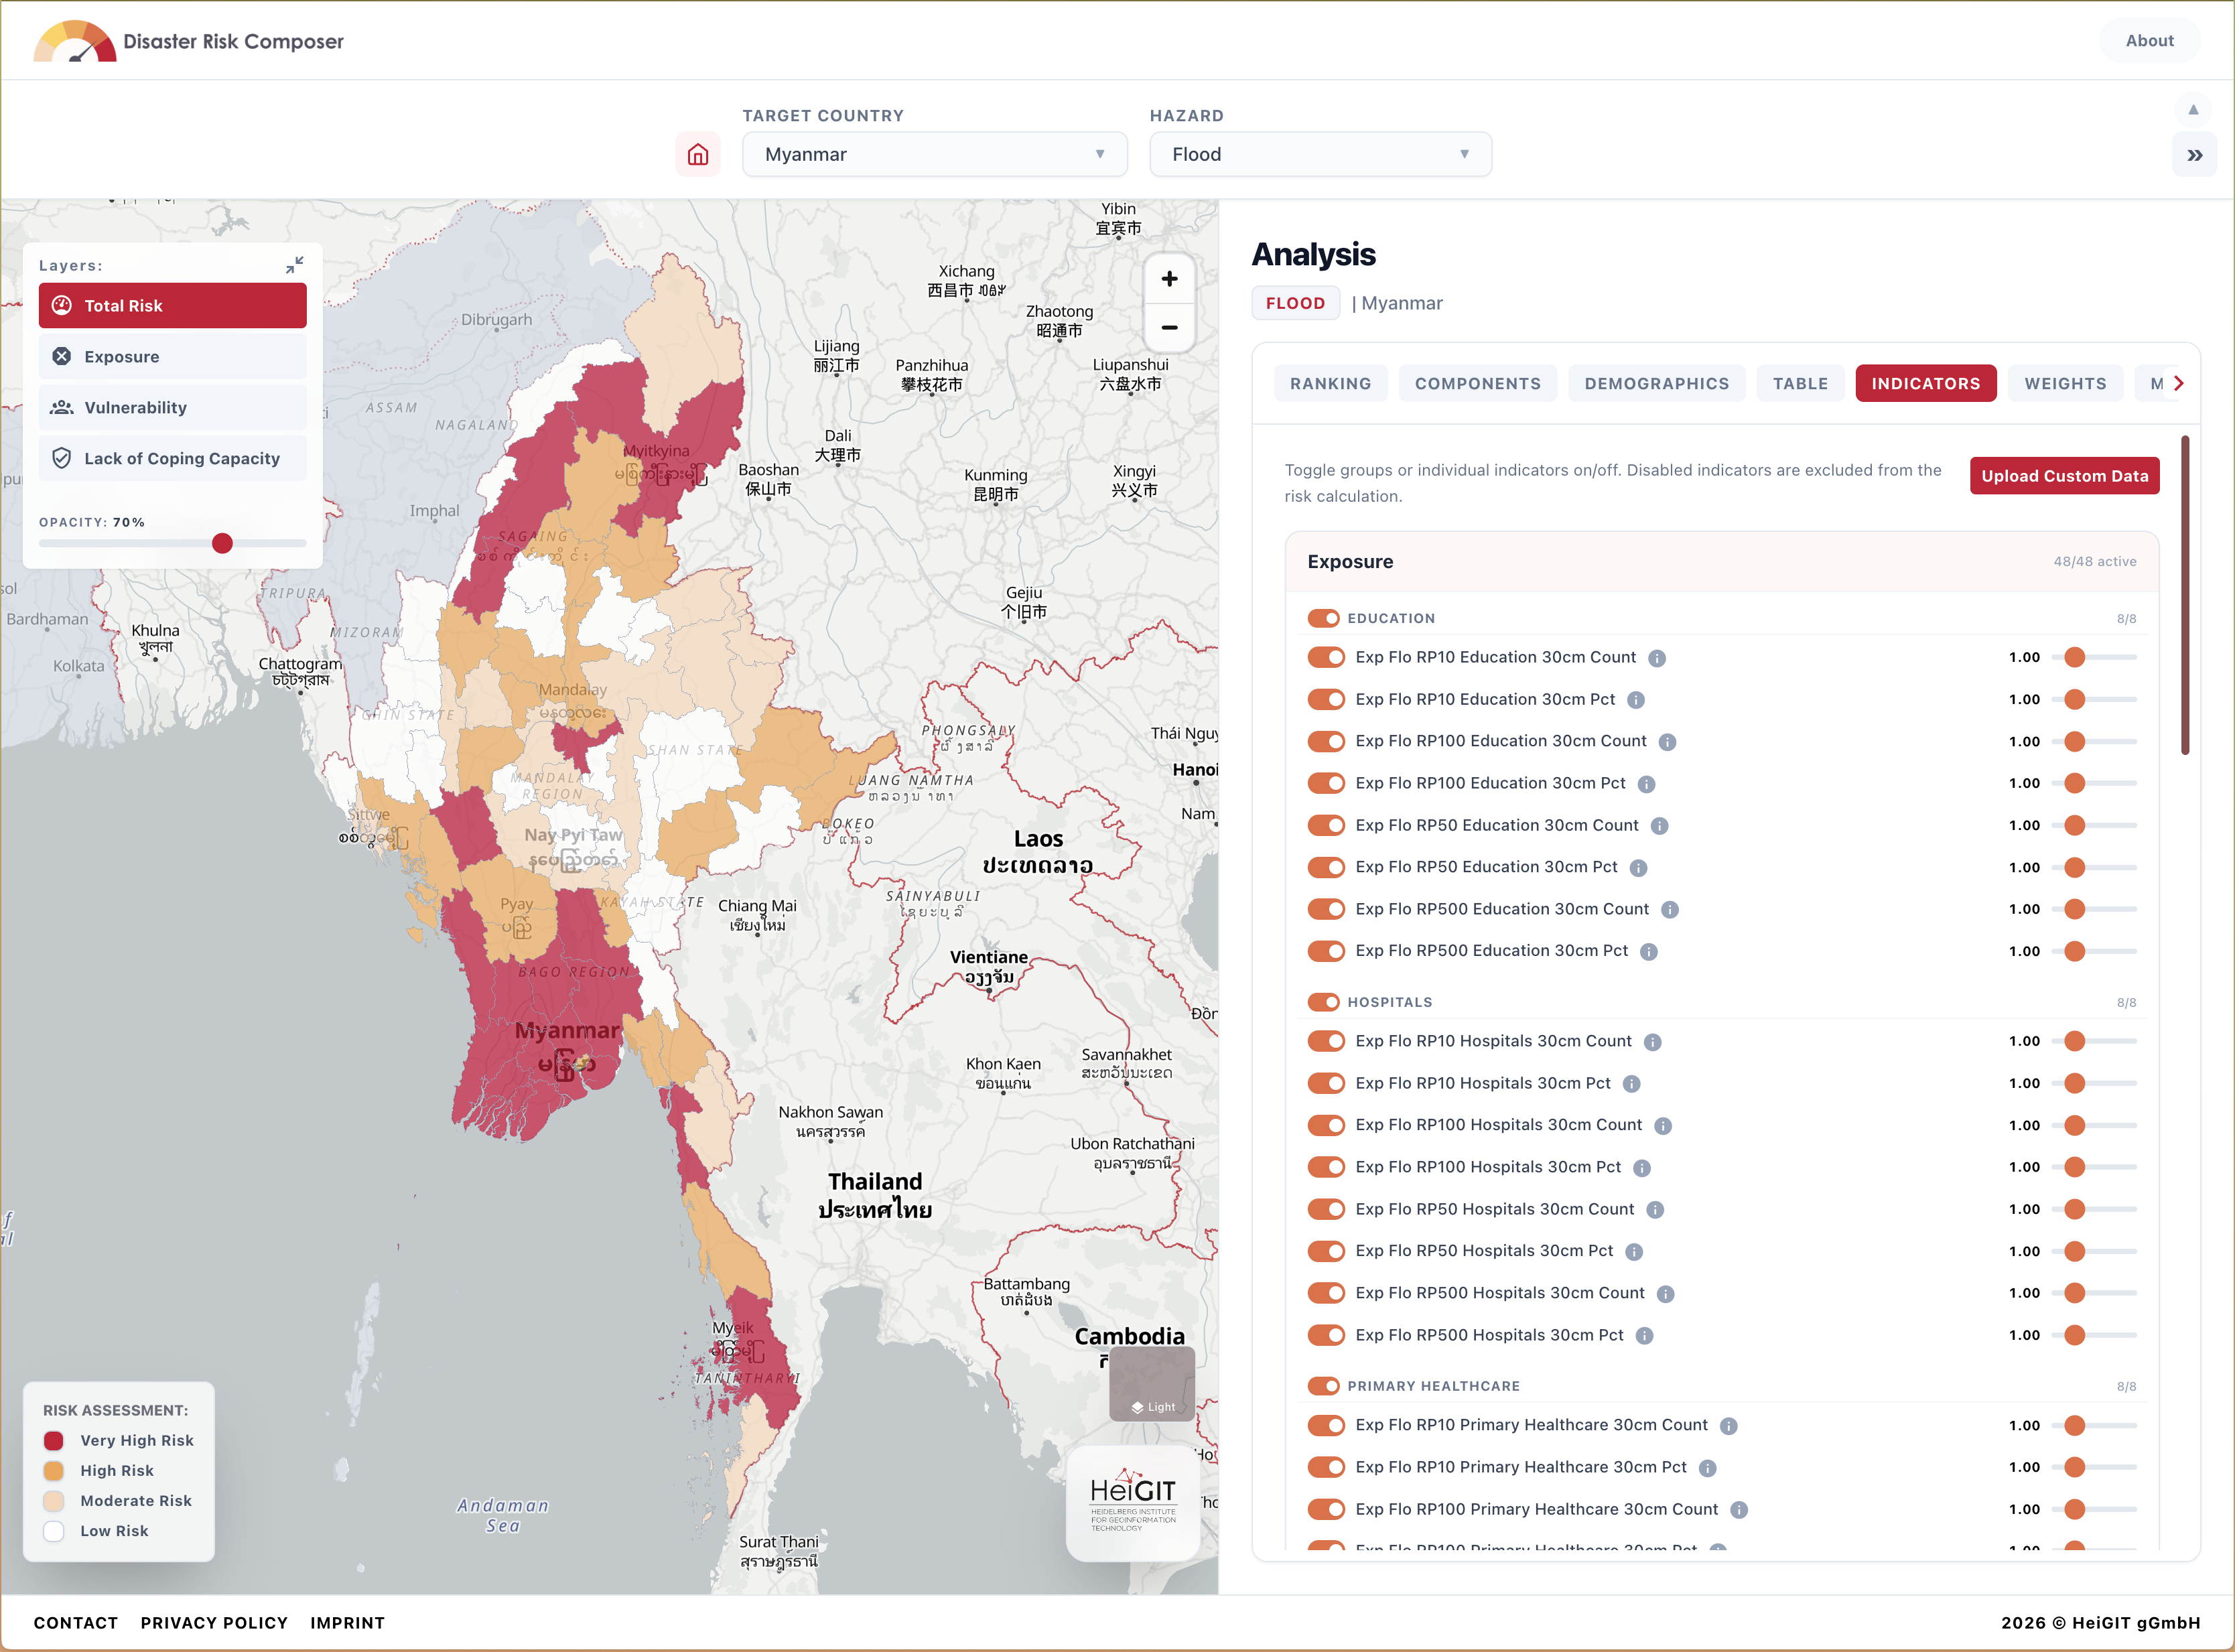Open info for RP100 Education 30cm Pct
This screenshot has height=1652, width=2235.
pos(1646,784)
